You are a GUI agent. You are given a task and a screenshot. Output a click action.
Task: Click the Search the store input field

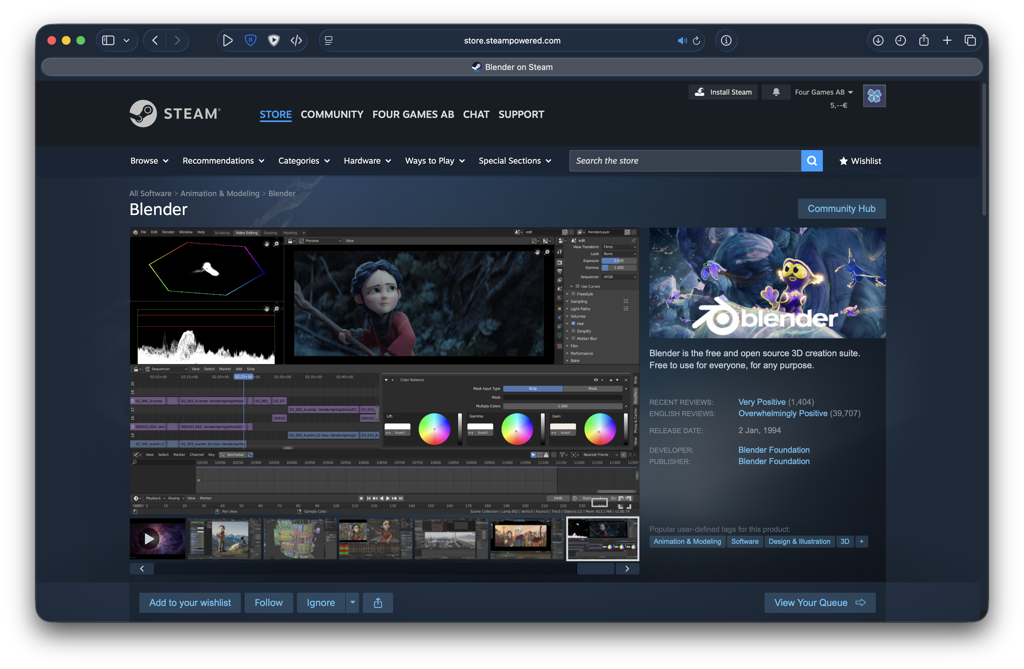click(x=685, y=161)
